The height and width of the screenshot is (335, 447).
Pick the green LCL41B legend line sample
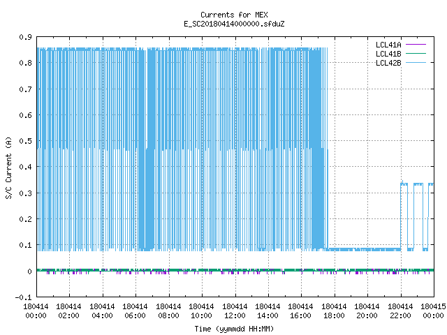tap(416, 53)
